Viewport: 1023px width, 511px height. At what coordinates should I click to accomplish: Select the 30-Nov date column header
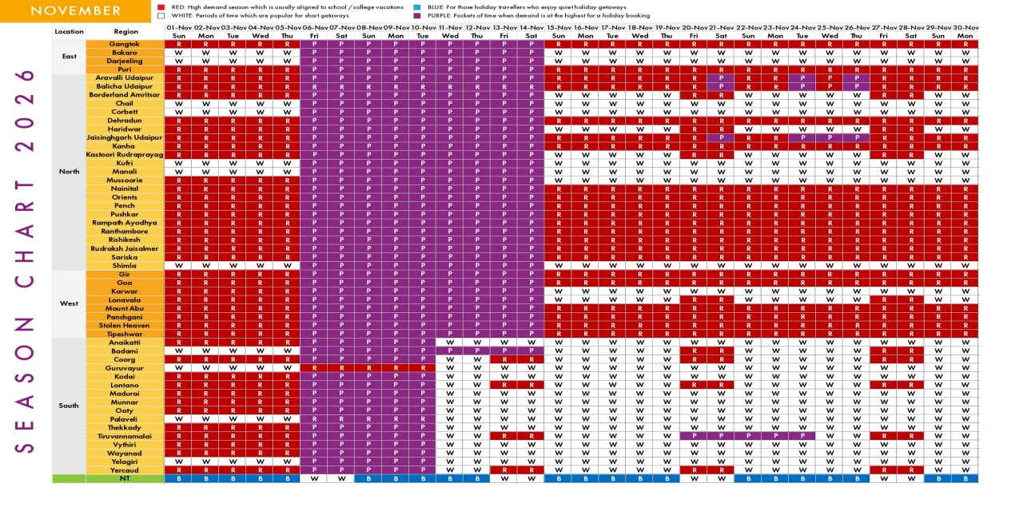(x=965, y=27)
